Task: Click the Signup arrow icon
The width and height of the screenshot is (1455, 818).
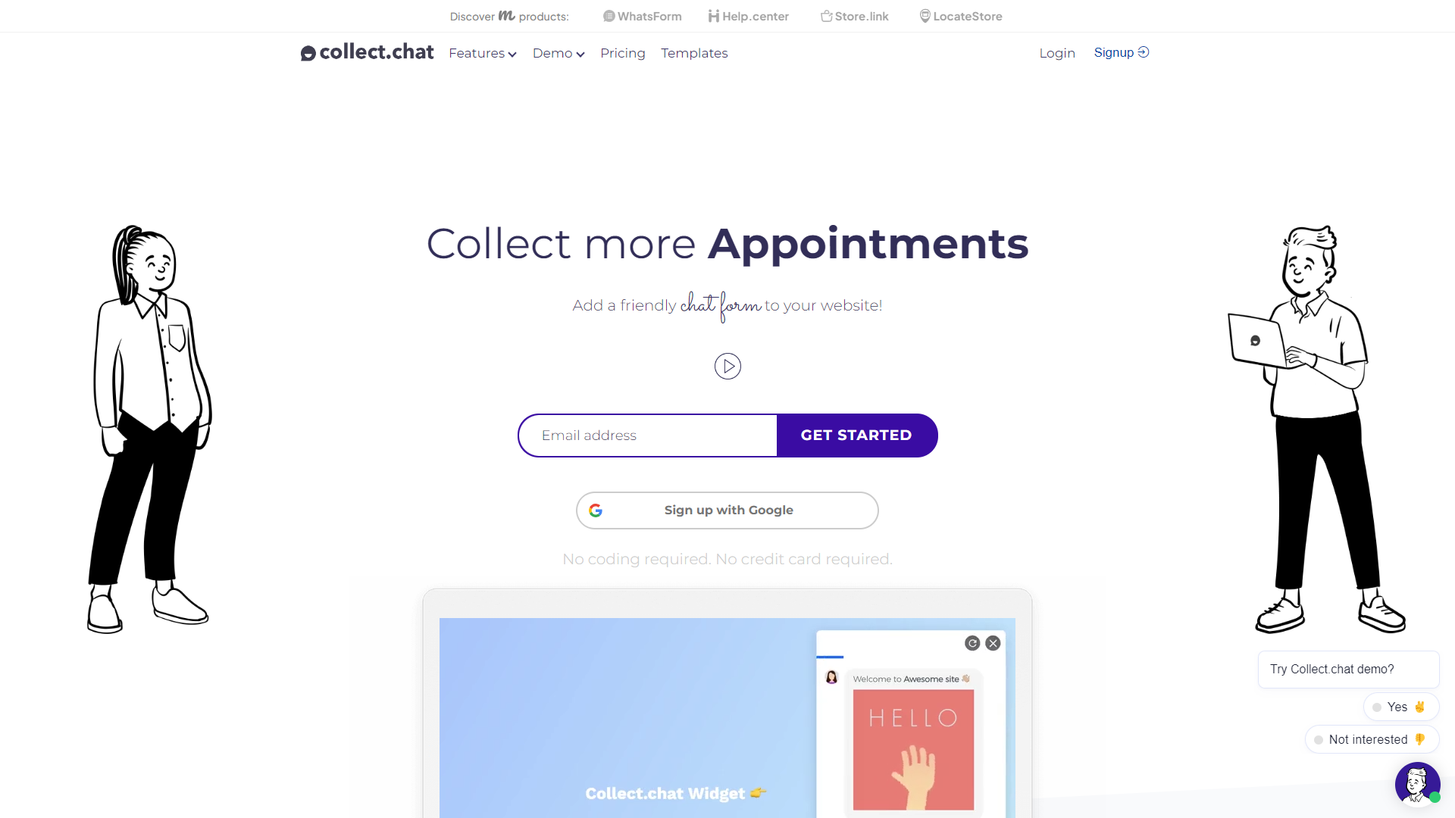Action: coord(1144,53)
